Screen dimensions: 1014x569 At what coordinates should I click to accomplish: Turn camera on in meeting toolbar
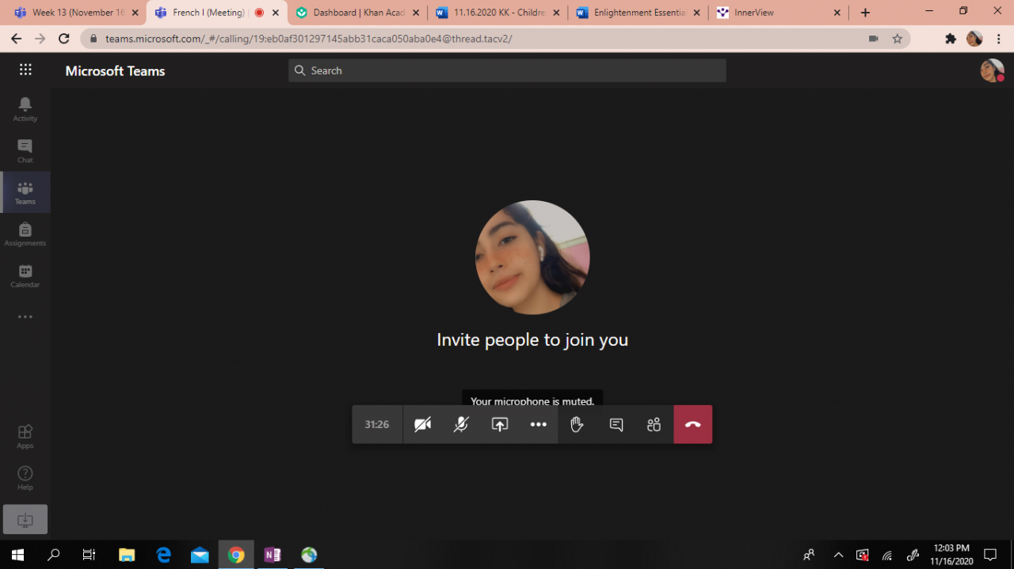[x=423, y=424]
